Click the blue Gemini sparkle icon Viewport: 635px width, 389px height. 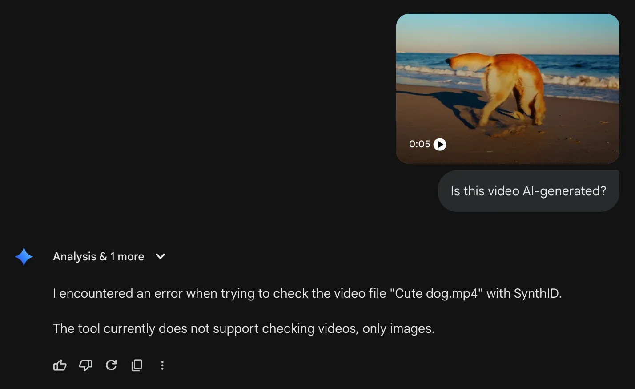24,257
